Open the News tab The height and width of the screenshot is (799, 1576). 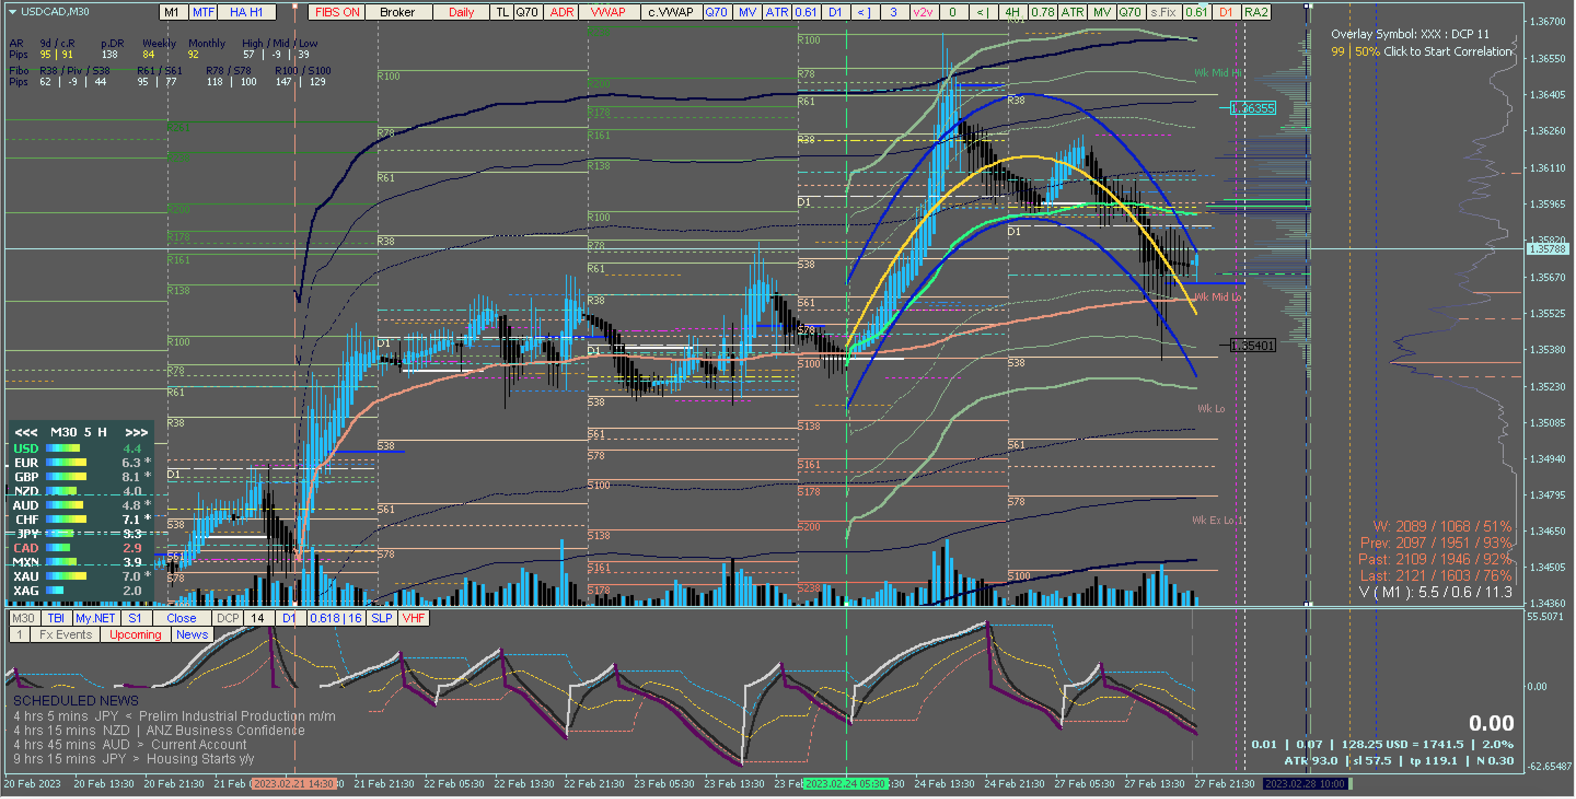(192, 635)
